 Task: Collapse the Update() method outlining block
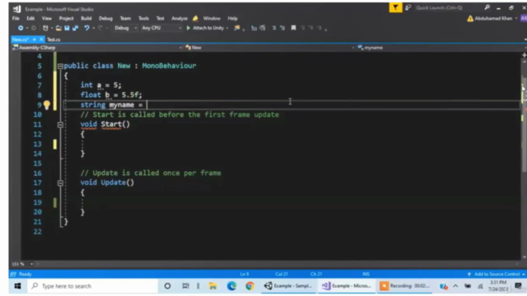click(60, 183)
